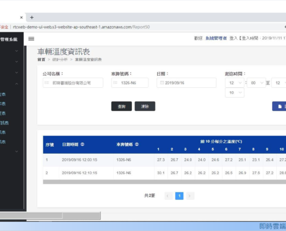Click the blue export document button
Image resolution: width=286 pixels, height=231 pixels.
click(x=279, y=106)
